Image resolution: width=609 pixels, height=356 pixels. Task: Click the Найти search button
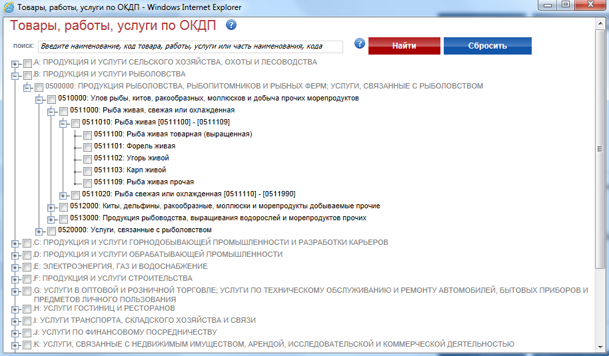tap(404, 46)
